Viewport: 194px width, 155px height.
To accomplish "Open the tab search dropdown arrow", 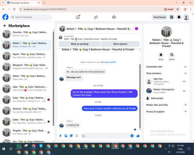I will click(3, 3).
